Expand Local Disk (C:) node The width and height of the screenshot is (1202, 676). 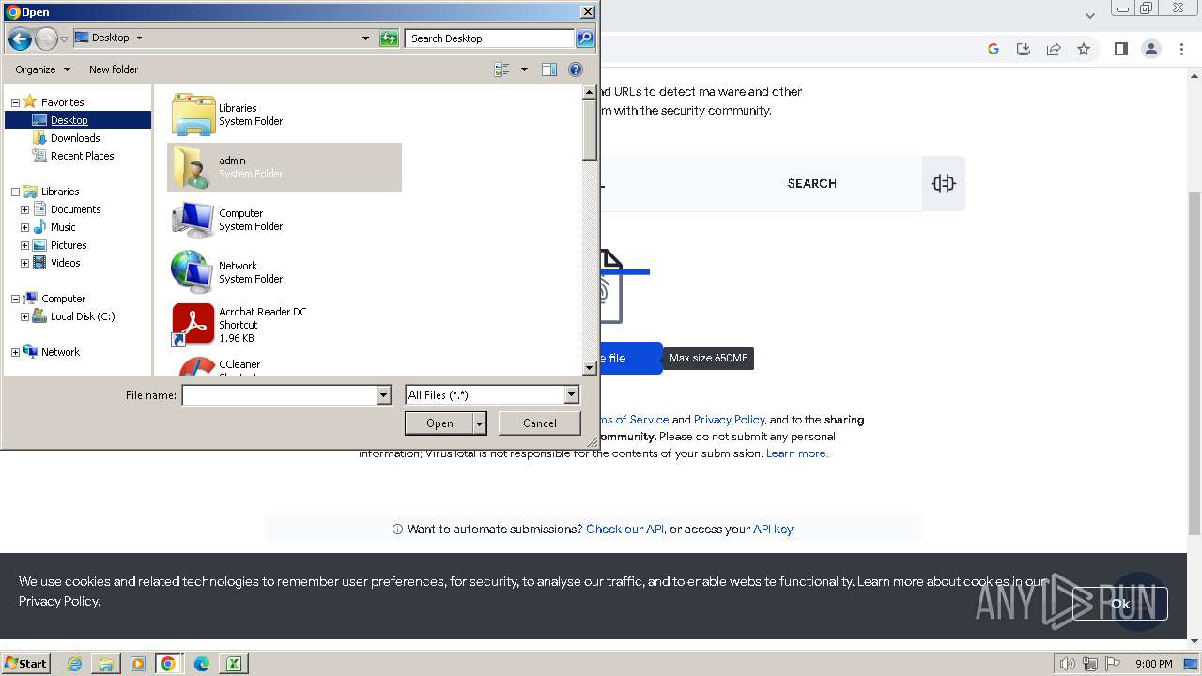click(x=24, y=316)
